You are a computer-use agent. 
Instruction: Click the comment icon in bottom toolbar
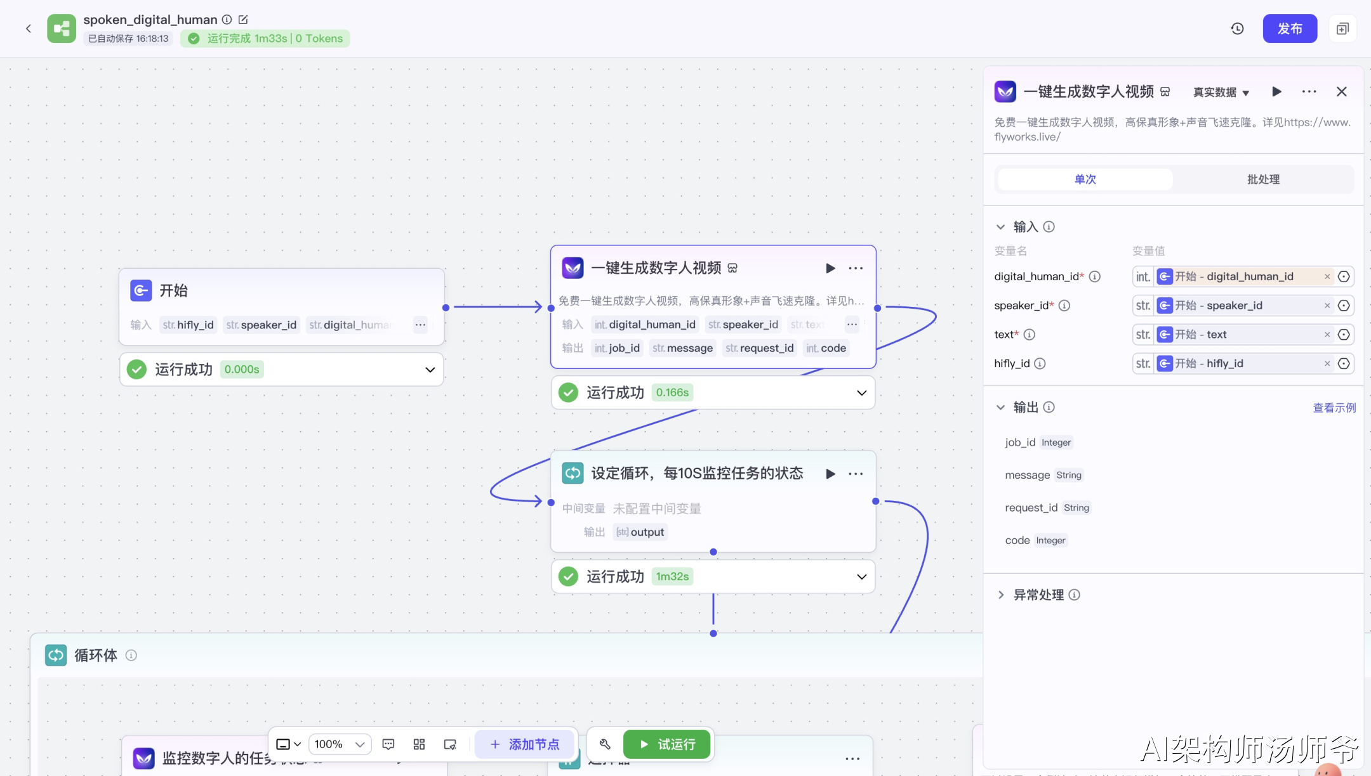[388, 744]
